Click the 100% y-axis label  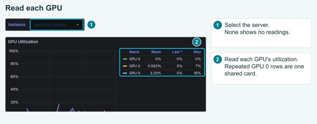[13, 51]
